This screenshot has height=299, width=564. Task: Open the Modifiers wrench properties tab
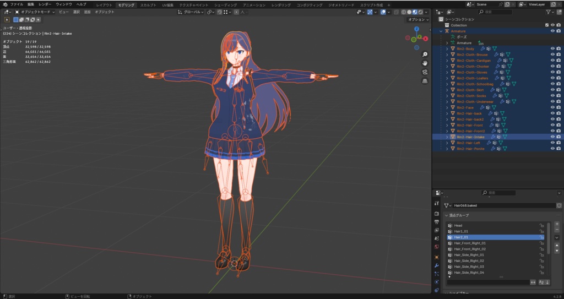437,265
